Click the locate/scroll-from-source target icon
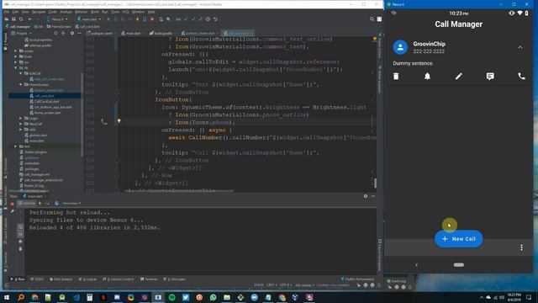The image size is (538, 303). click(55, 34)
